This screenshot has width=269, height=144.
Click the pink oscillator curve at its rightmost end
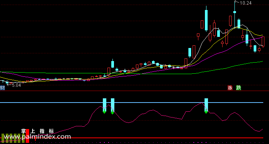262,129
